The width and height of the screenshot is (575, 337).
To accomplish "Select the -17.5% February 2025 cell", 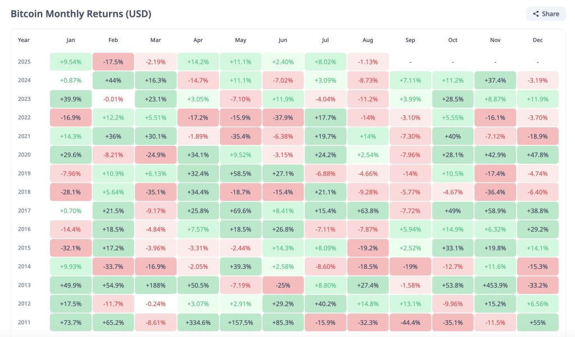I will [x=113, y=62].
